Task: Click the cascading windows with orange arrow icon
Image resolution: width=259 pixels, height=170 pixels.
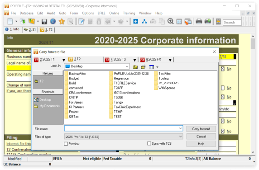Action: click(x=188, y=22)
